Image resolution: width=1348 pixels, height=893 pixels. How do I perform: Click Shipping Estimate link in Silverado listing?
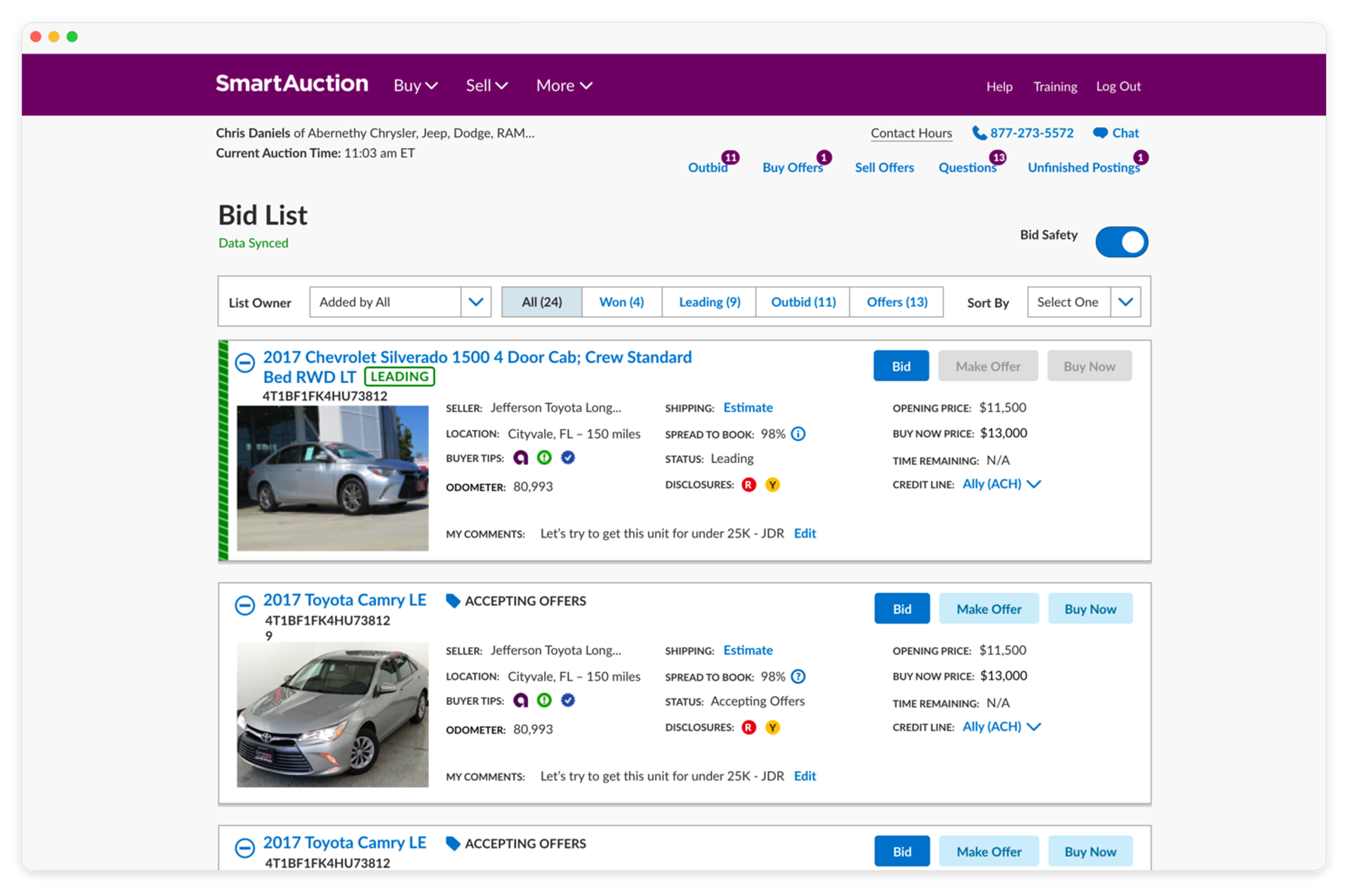click(748, 408)
